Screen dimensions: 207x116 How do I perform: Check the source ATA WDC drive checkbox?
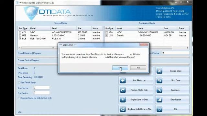click(x=20, y=32)
